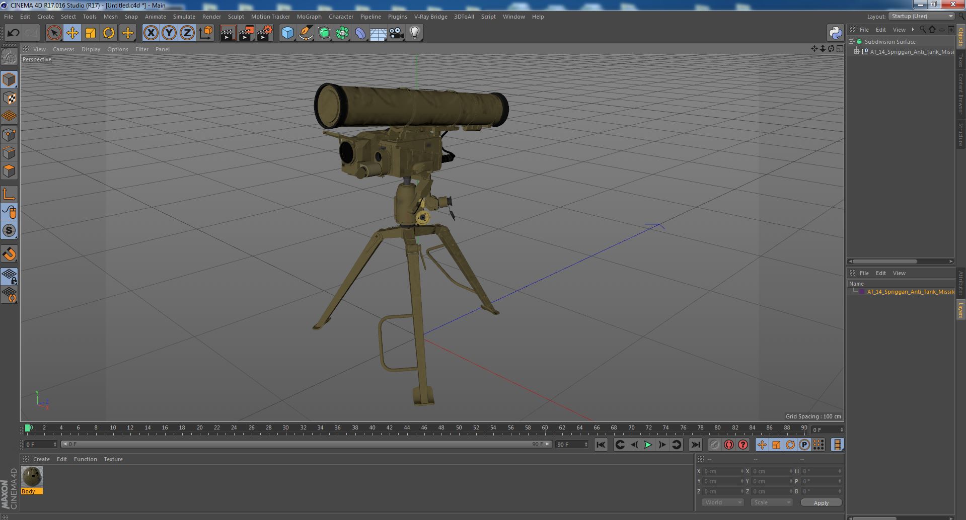The width and height of the screenshot is (966, 520).
Task: Toggle Autokeying button
Action: tap(728, 445)
